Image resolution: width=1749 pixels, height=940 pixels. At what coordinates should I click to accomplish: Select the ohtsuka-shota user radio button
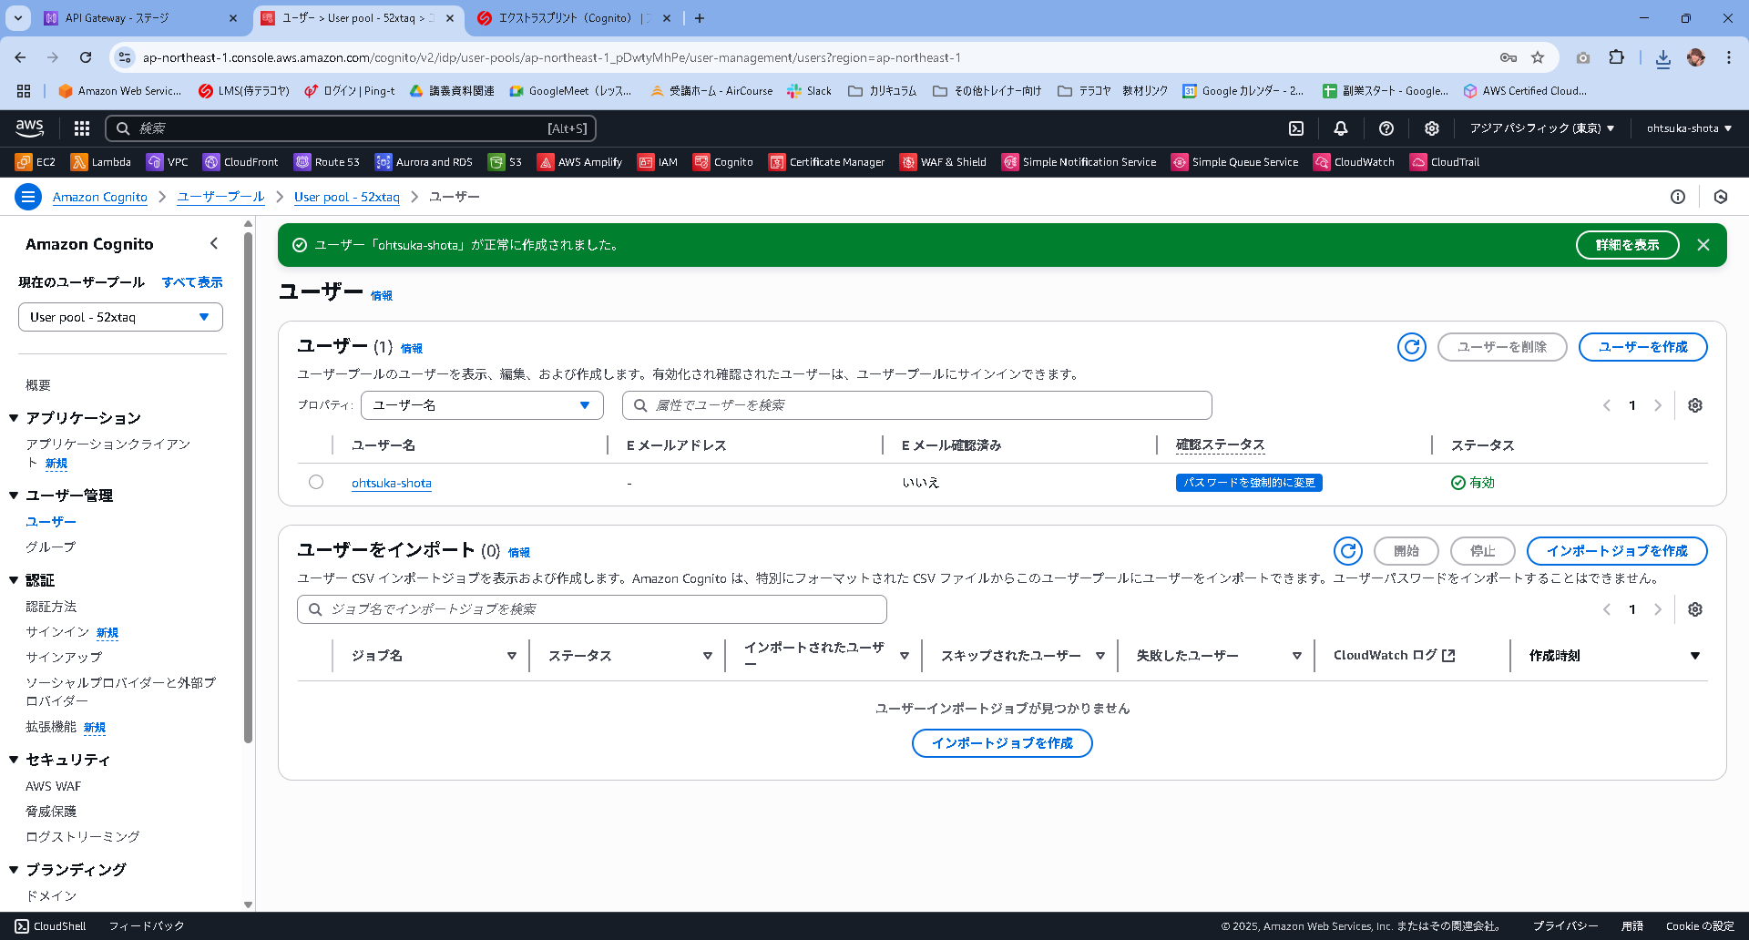click(316, 482)
